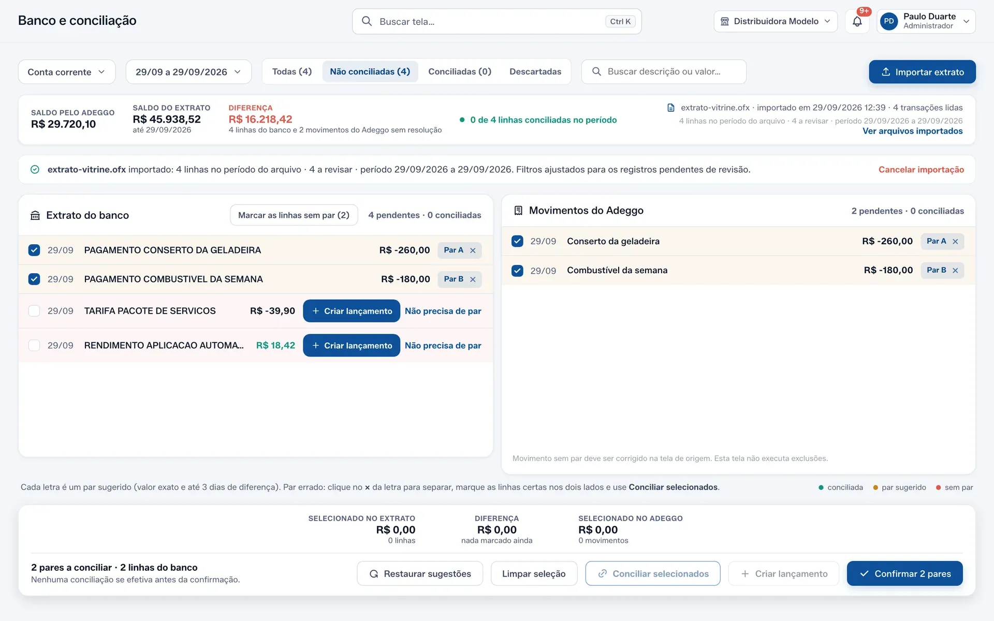Viewport: 994px width, 621px height.
Task: Check TARIFA PACOTE DE SERVICOS row
Action: (34, 311)
